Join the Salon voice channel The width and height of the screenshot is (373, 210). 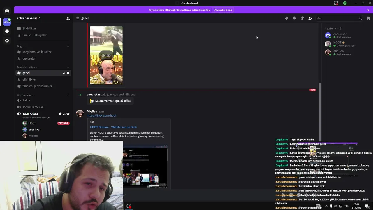point(43,100)
